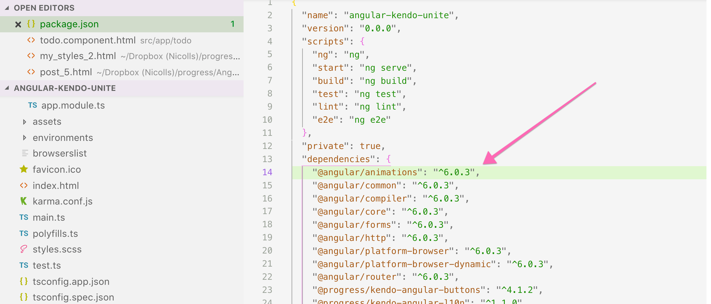Viewport: 711px width, 304px height.
Task: Click the HTML icon beside post_5.html
Action: coord(31,72)
